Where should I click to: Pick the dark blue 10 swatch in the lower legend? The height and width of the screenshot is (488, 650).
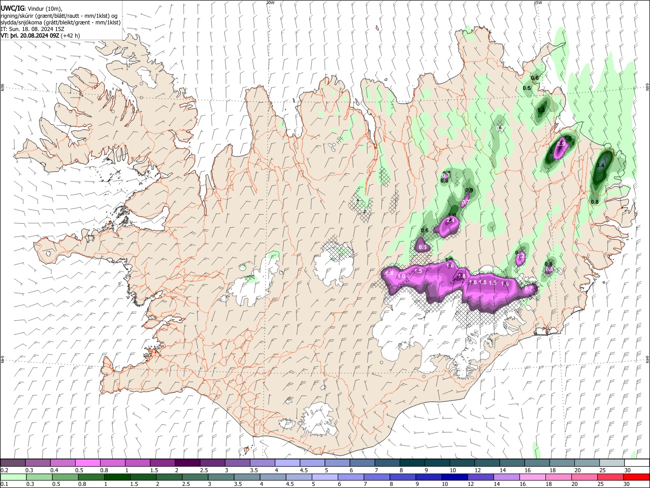[x=454, y=477]
